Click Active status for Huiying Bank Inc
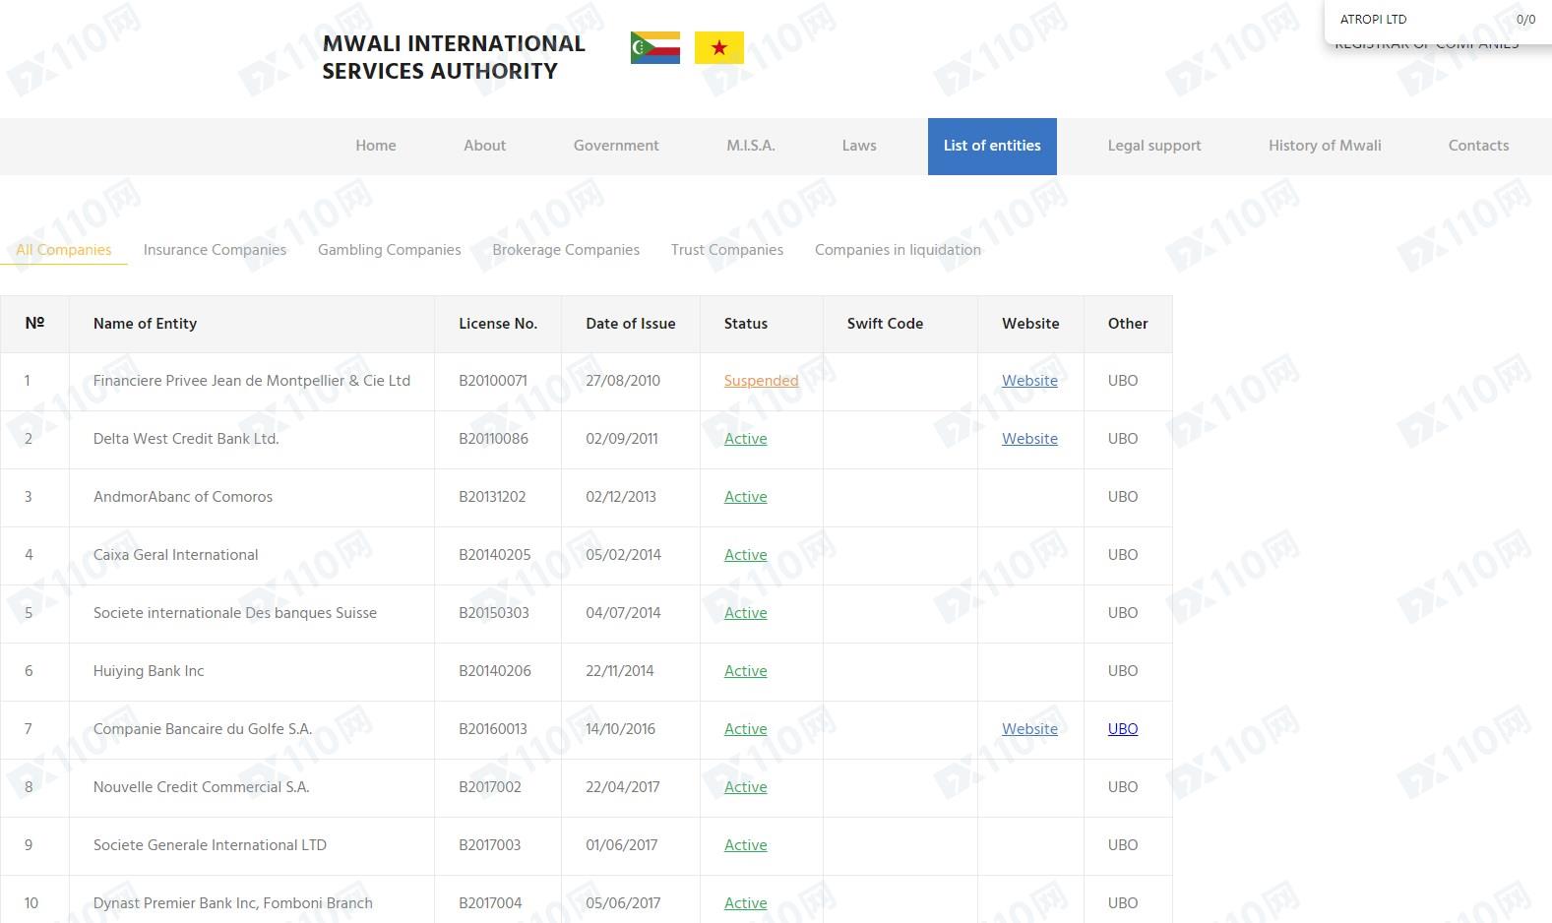The image size is (1552, 923). [x=745, y=671]
